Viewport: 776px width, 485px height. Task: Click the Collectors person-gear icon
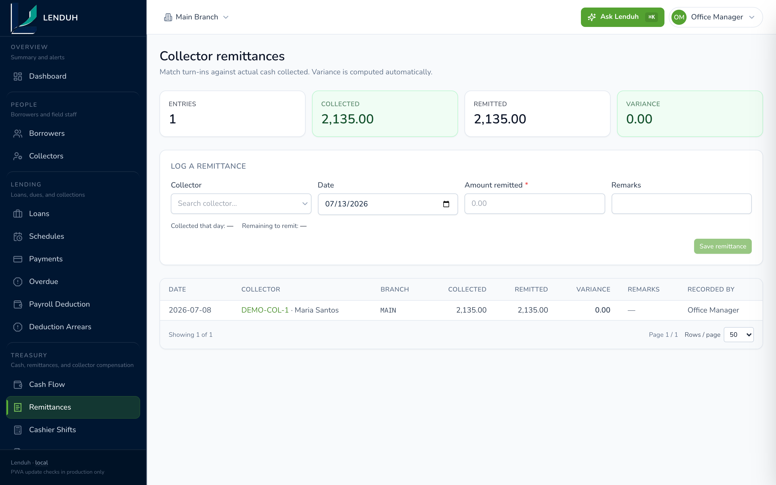[x=18, y=156]
